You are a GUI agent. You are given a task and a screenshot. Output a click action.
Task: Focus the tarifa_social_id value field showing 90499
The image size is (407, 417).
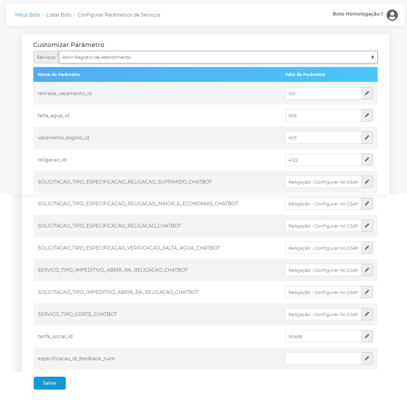tap(323, 336)
